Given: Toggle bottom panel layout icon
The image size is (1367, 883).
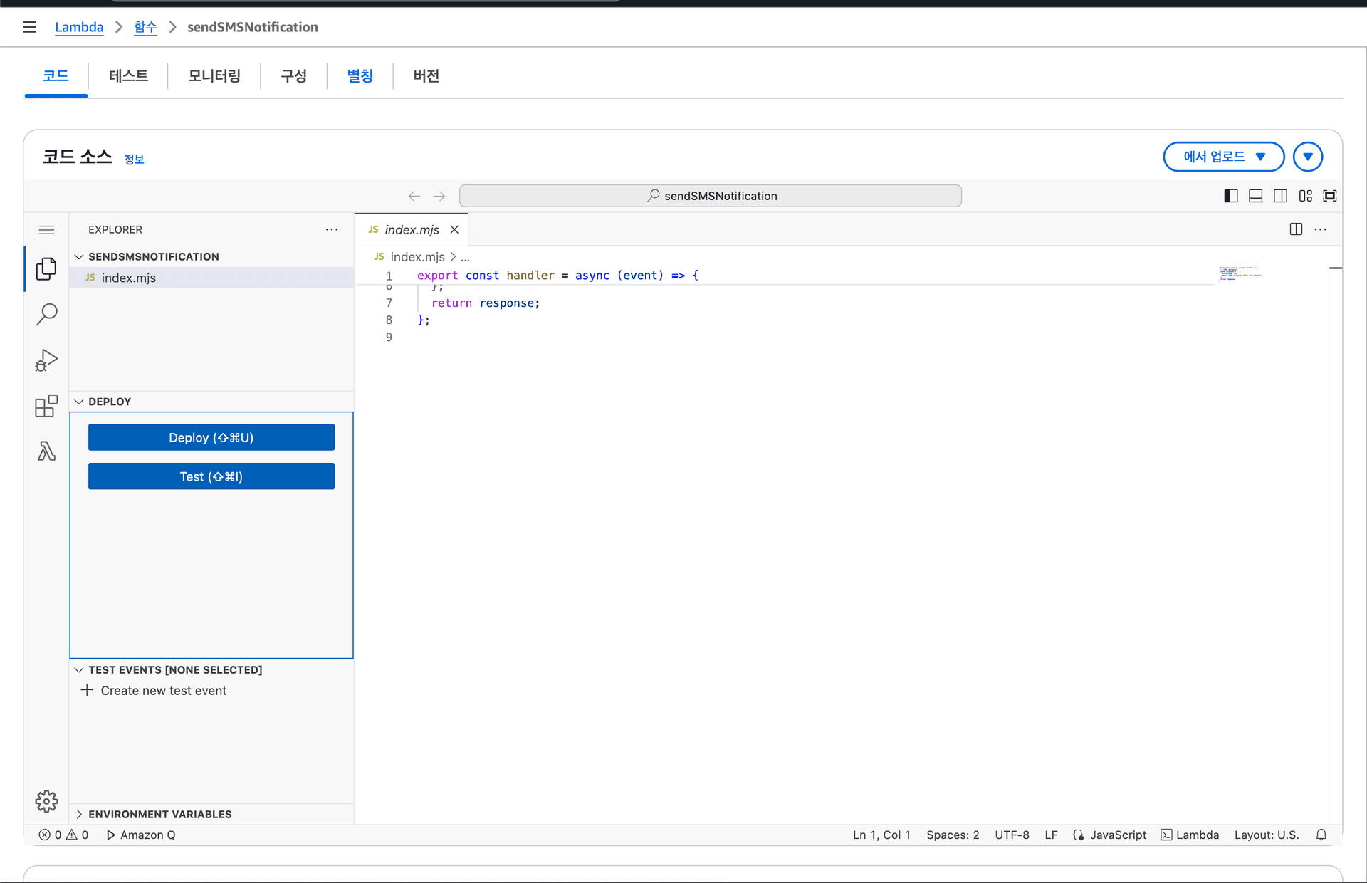Looking at the screenshot, I should click(x=1256, y=196).
